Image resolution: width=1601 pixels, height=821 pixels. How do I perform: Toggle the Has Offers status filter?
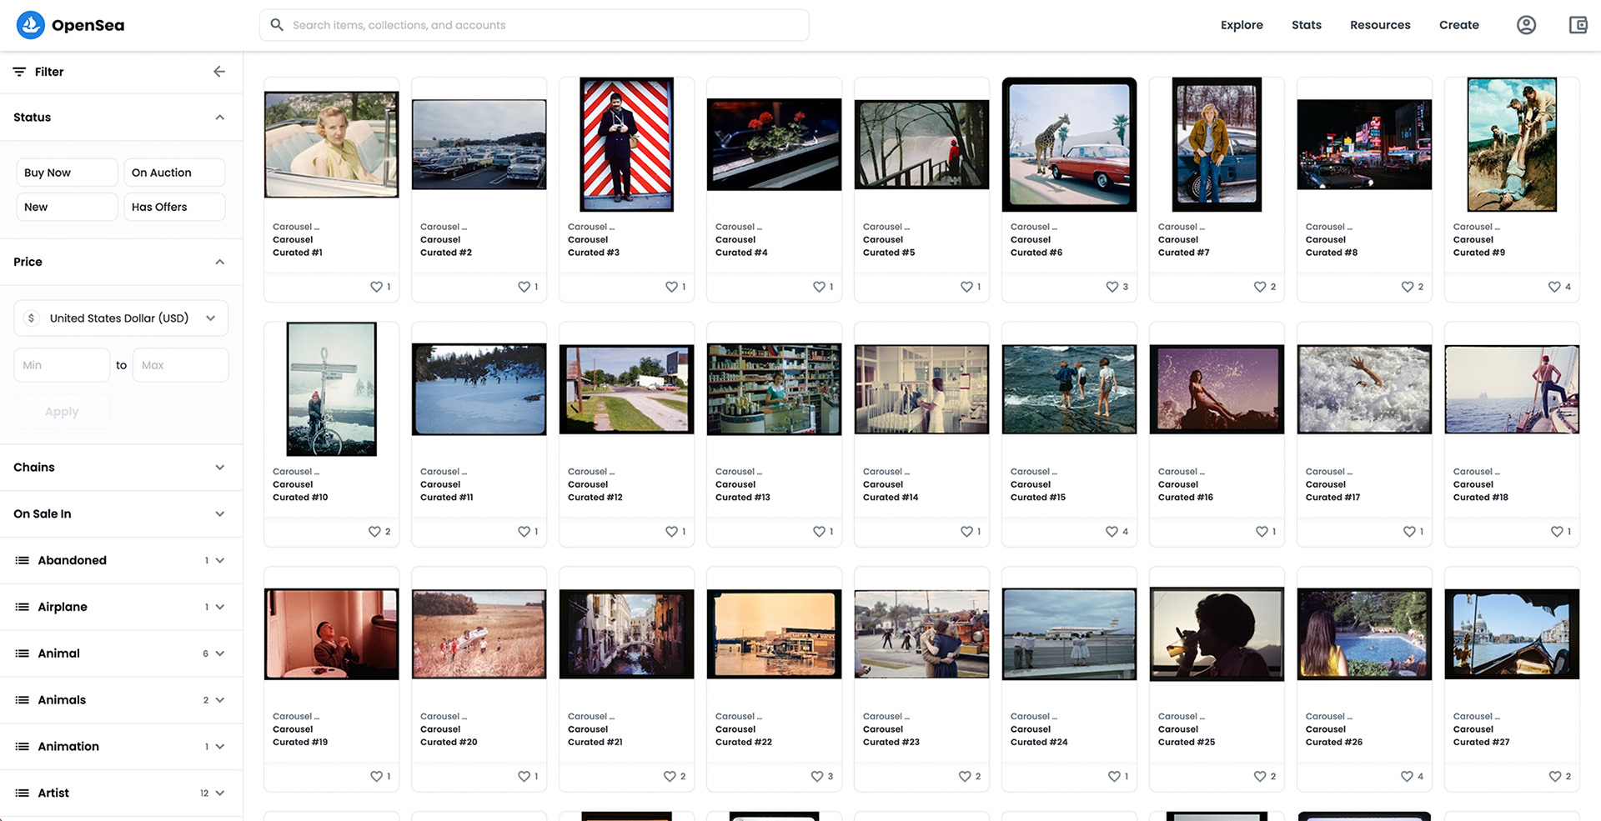point(174,207)
